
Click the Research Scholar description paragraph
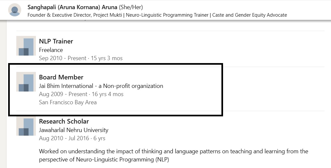[x=173, y=156]
